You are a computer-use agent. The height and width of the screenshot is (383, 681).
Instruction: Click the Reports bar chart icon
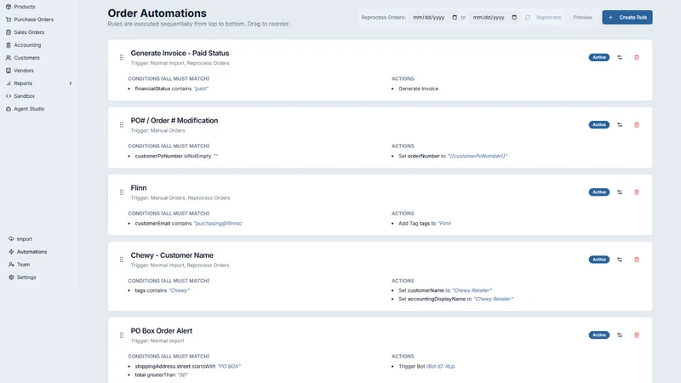(x=9, y=83)
